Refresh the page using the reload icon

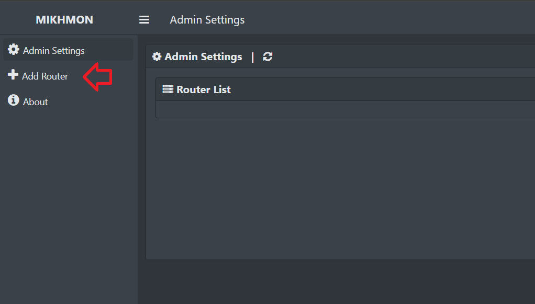267,57
